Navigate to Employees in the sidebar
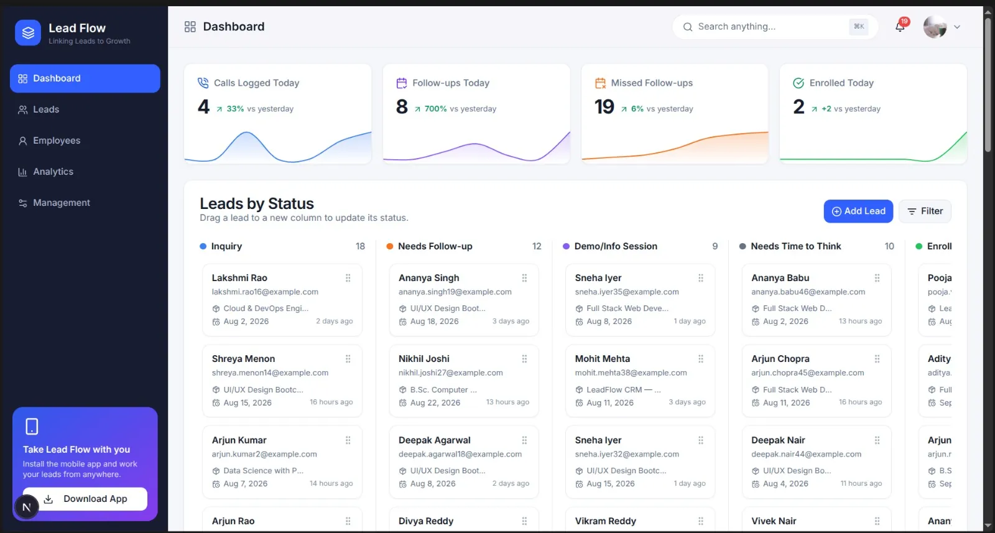 coord(85,141)
